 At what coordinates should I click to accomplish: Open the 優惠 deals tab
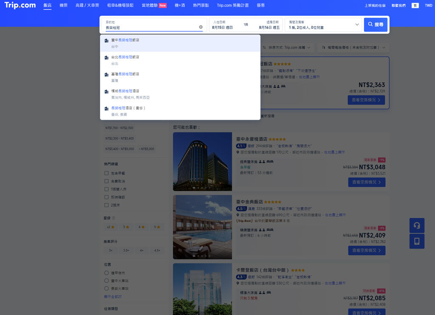tap(260, 5)
